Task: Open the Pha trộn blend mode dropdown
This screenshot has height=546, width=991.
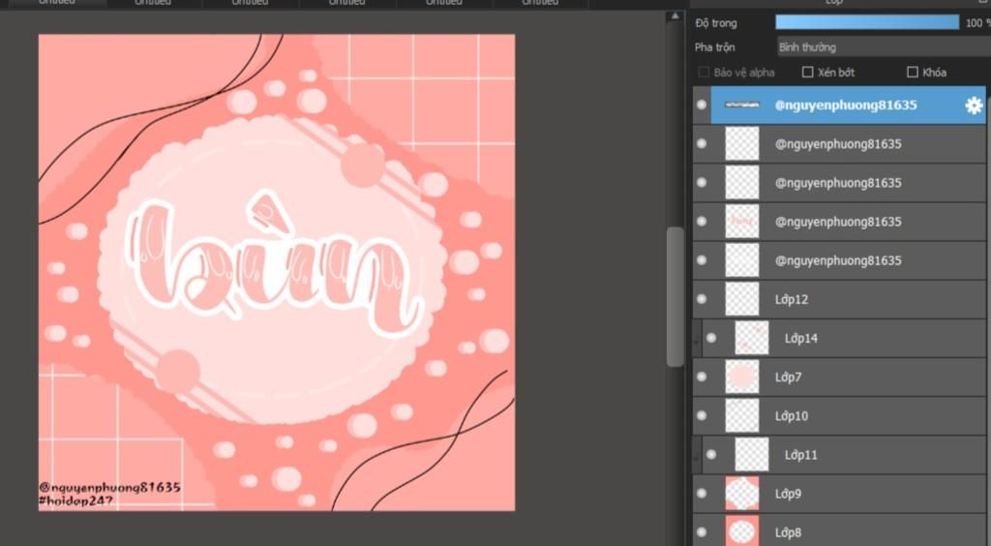Action: [884, 47]
